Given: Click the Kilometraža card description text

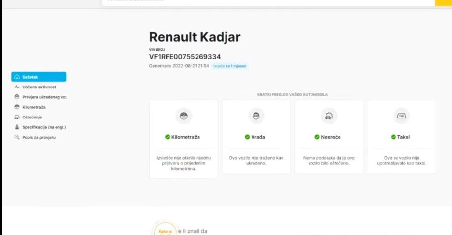Looking at the screenshot, I should pyautogui.click(x=184, y=163).
